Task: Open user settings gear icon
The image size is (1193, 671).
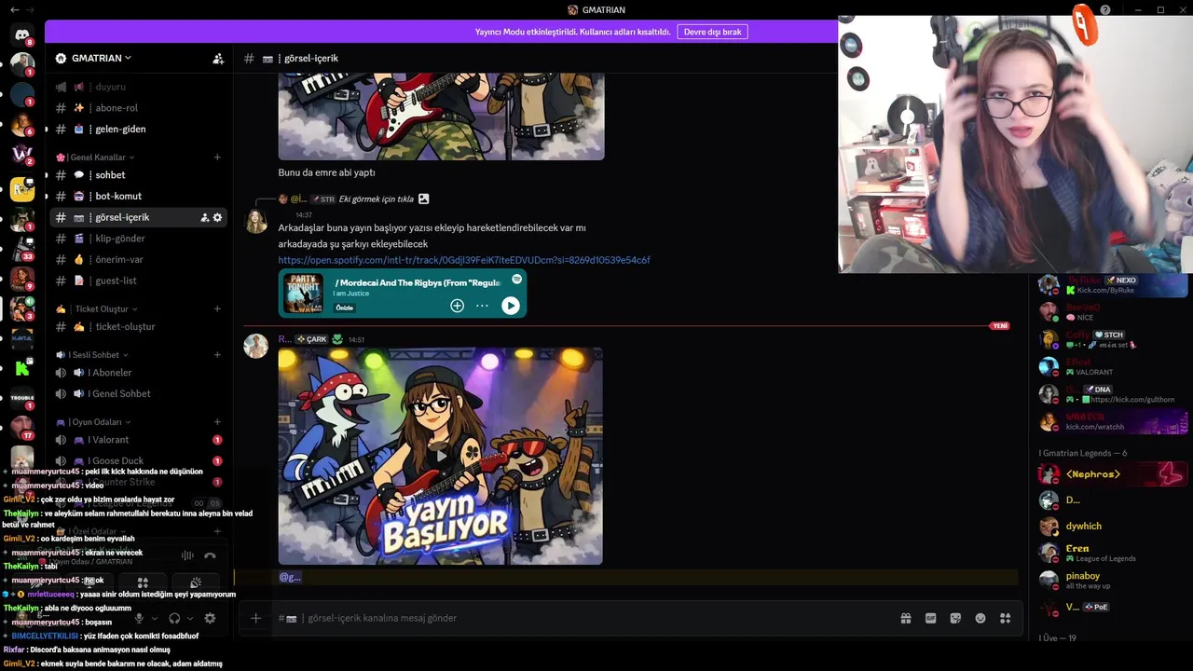Action: [210, 618]
